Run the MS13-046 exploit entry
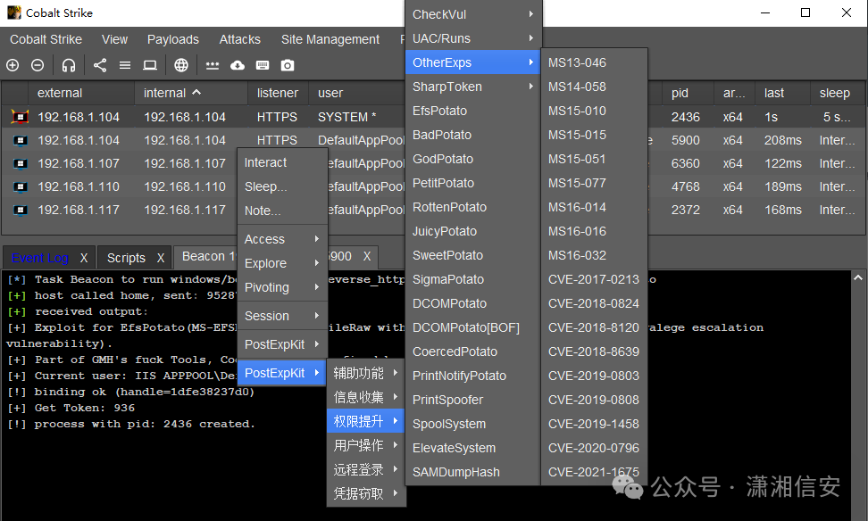The height and width of the screenshot is (521, 868). click(x=594, y=62)
